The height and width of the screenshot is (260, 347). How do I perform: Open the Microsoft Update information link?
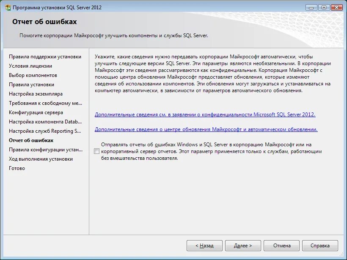(x=206, y=129)
